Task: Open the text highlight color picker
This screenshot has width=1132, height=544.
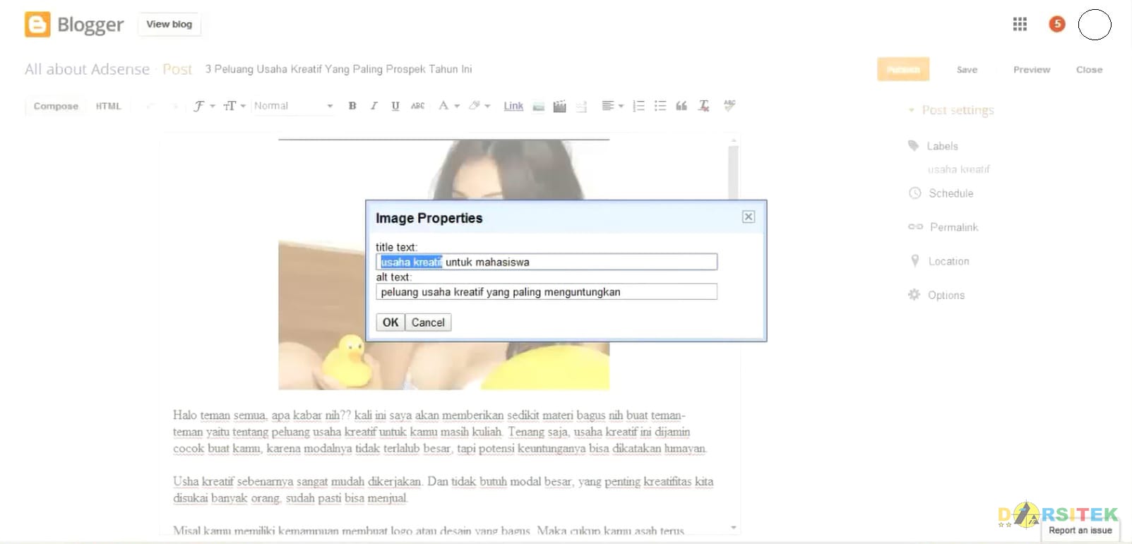Action: [479, 106]
